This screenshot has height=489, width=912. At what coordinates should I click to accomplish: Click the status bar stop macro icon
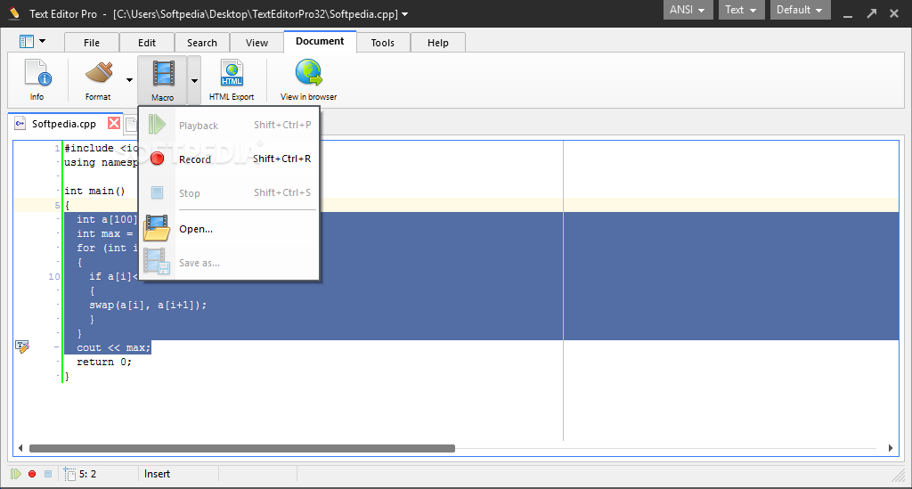(x=48, y=474)
